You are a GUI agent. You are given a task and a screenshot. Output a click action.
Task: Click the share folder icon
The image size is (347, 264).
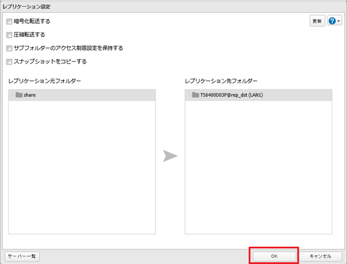(x=19, y=95)
